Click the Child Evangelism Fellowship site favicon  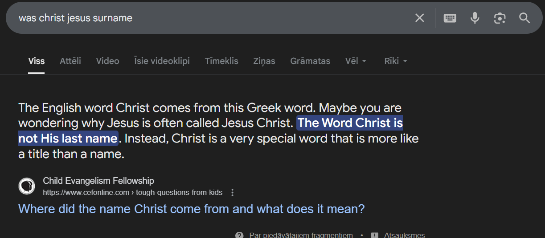pos(27,186)
